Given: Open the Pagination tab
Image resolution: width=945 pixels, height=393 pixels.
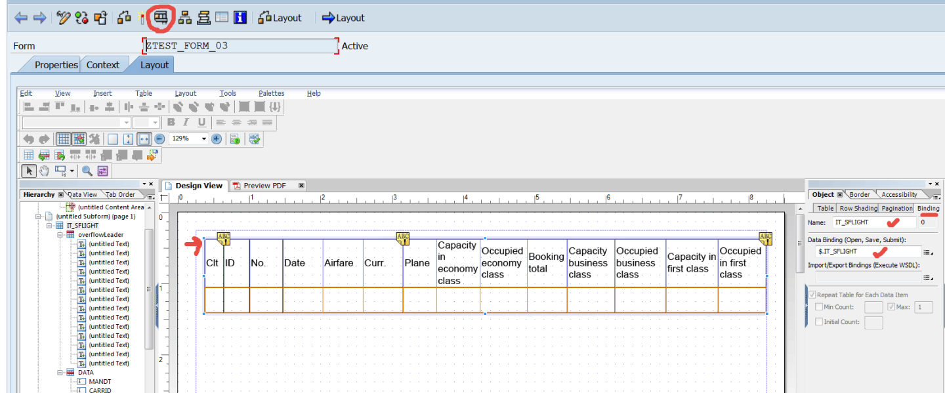Looking at the screenshot, I should [x=897, y=208].
